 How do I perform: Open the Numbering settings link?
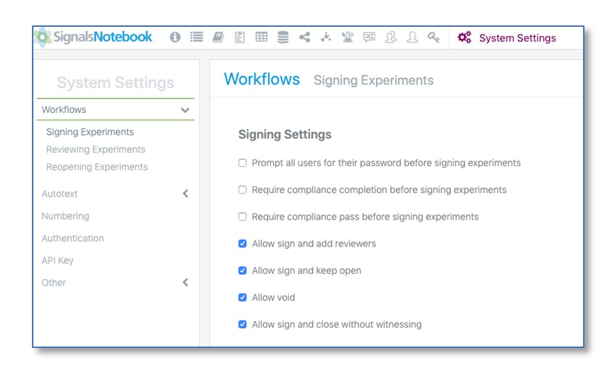click(65, 216)
